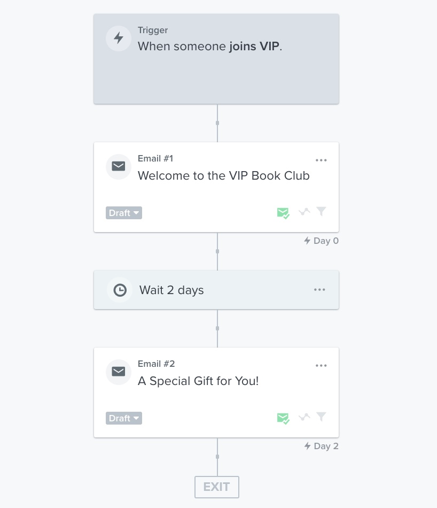Open the ellipsis menu on the Wait step

click(x=319, y=289)
